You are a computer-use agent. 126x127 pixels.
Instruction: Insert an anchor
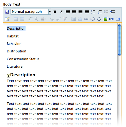click(x=99, y=19)
